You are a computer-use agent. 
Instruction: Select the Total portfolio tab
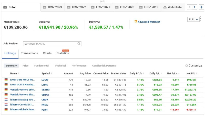(x=21, y=7)
